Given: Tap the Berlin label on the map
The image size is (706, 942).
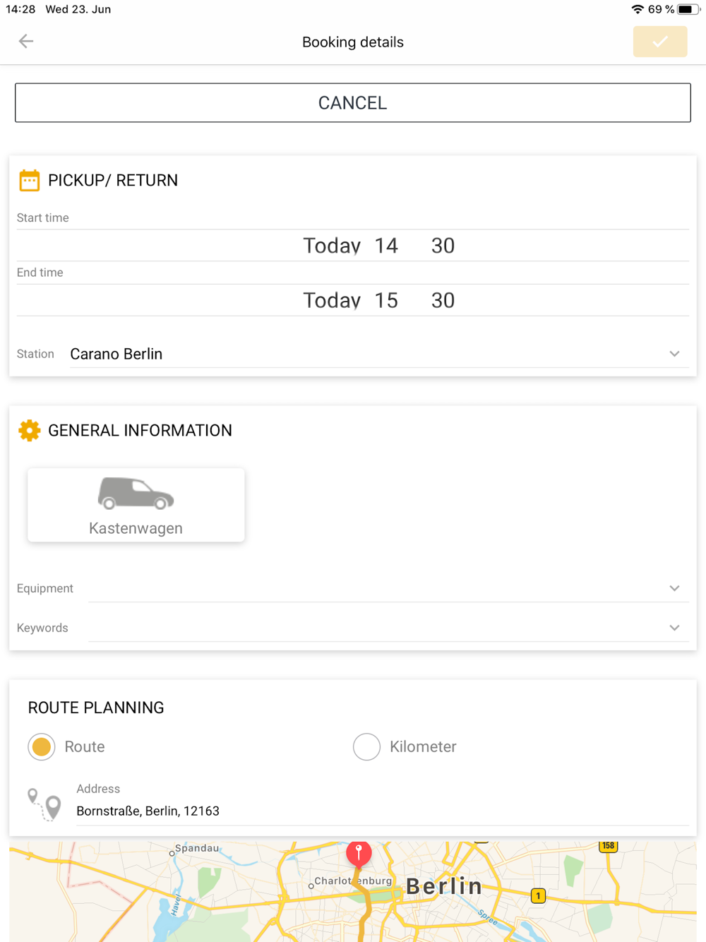Looking at the screenshot, I should [444, 886].
